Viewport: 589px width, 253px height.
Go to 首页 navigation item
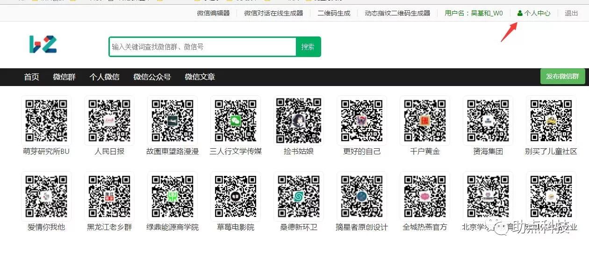tap(32, 77)
